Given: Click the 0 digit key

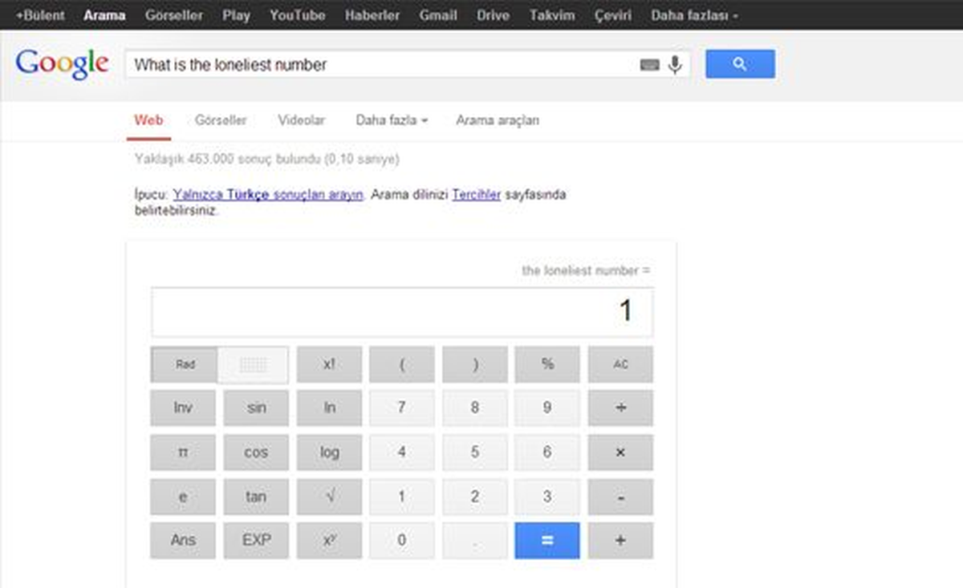Looking at the screenshot, I should (x=402, y=541).
